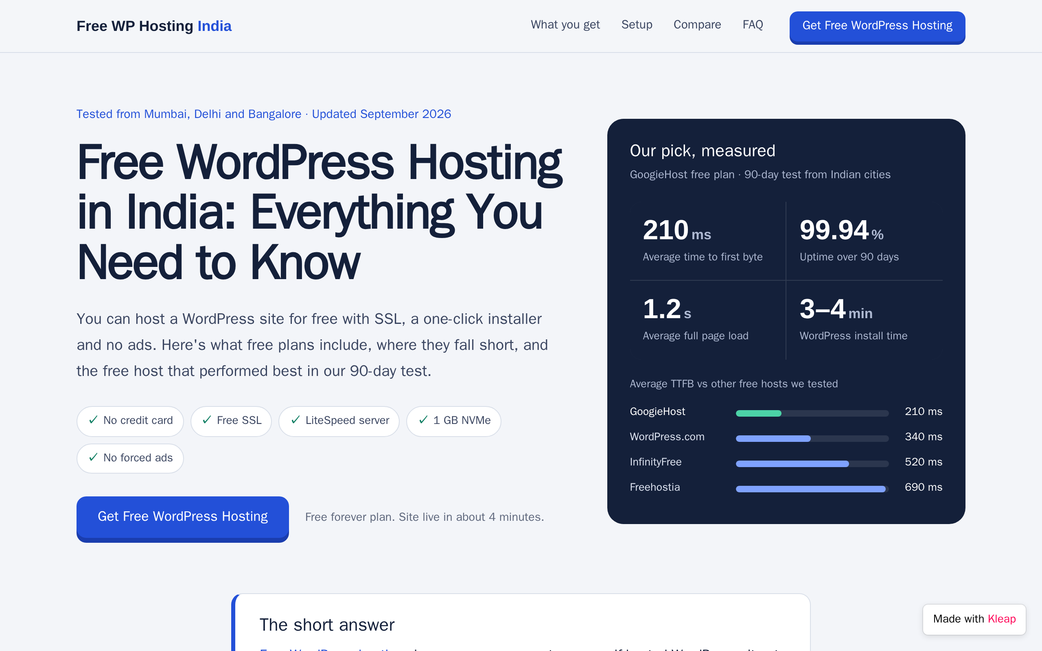The width and height of the screenshot is (1042, 651).
Task: Open the Compare navigation item
Action: click(x=697, y=24)
